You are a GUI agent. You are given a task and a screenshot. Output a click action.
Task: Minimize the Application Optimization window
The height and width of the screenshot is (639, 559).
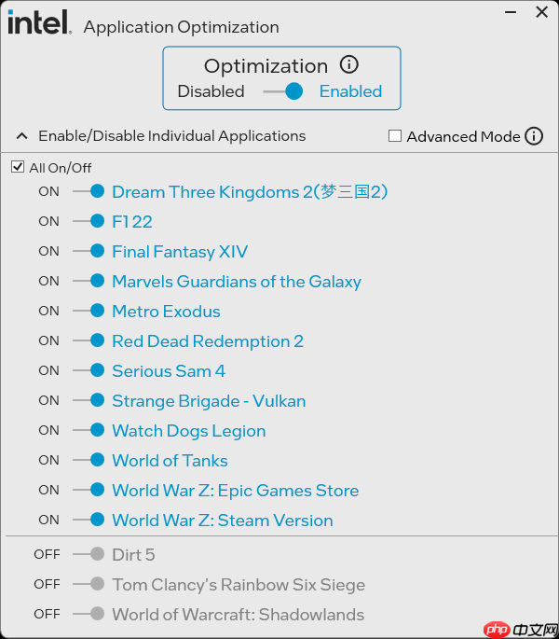tap(512, 13)
